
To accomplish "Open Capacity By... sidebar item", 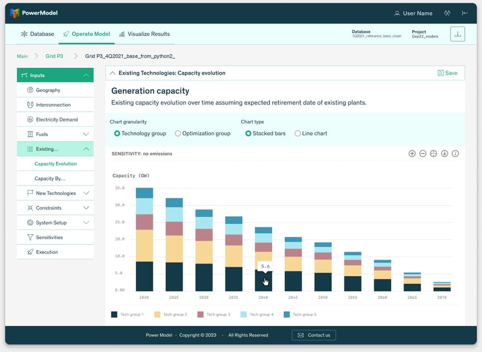I will click(50, 178).
